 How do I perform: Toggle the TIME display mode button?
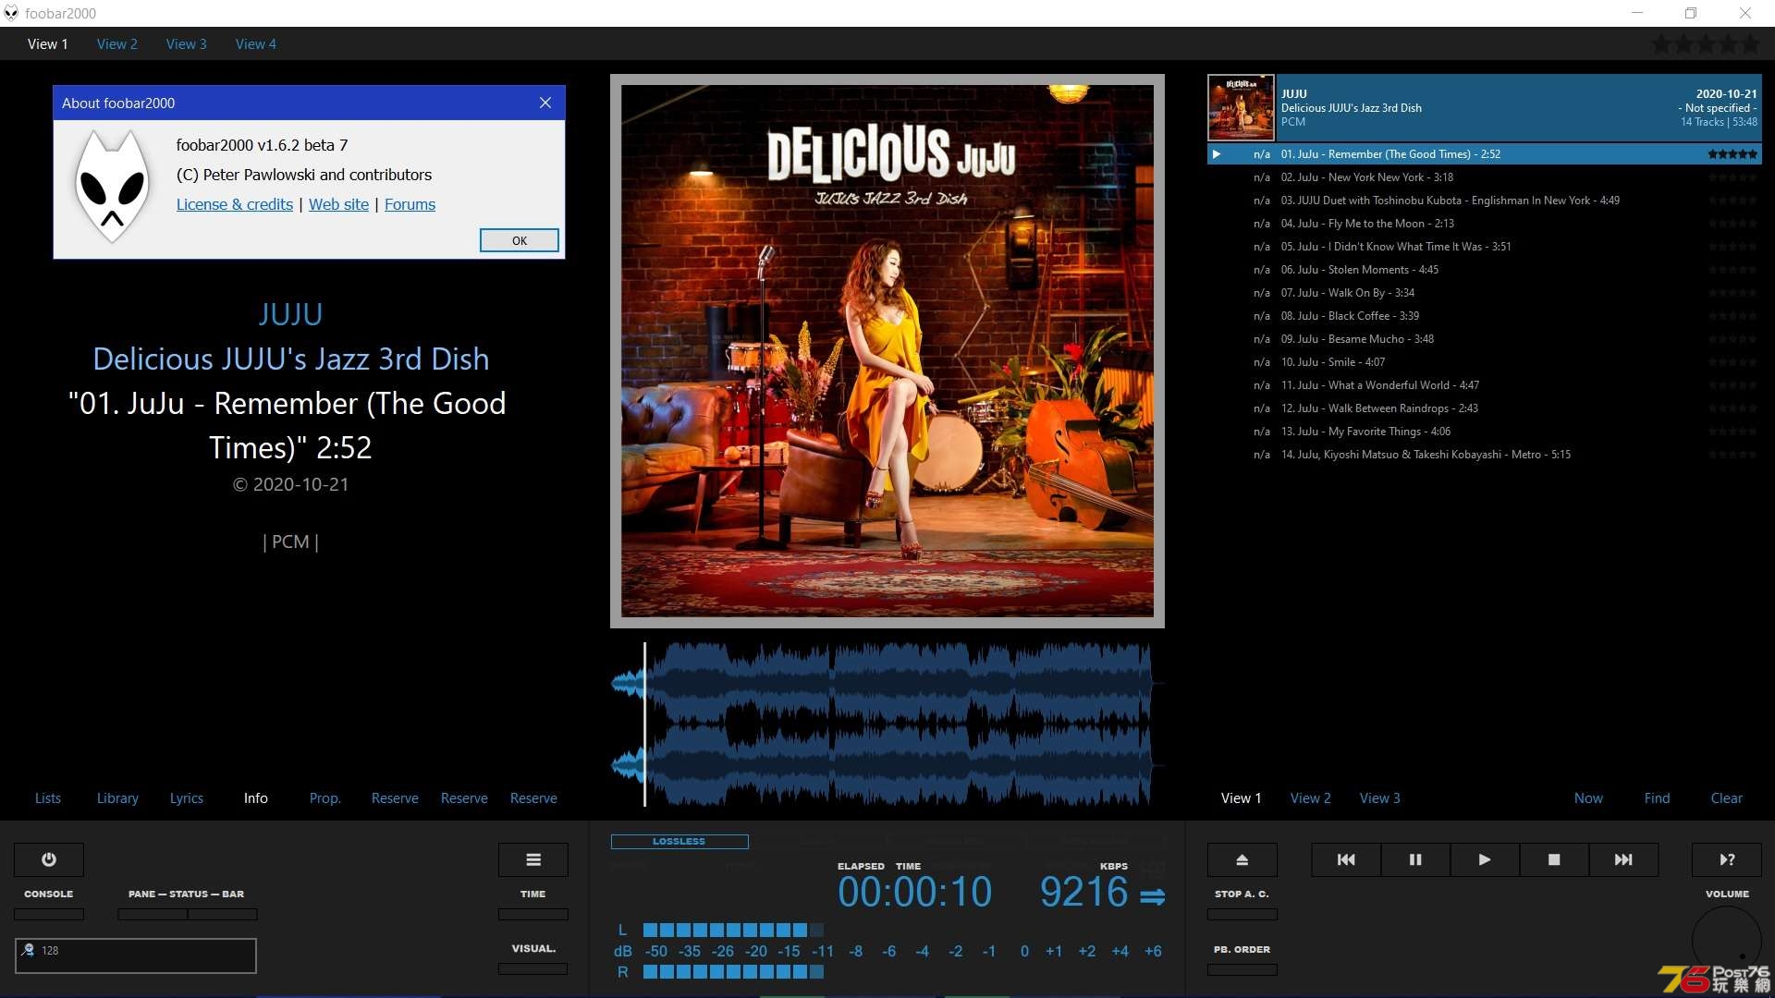533,914
